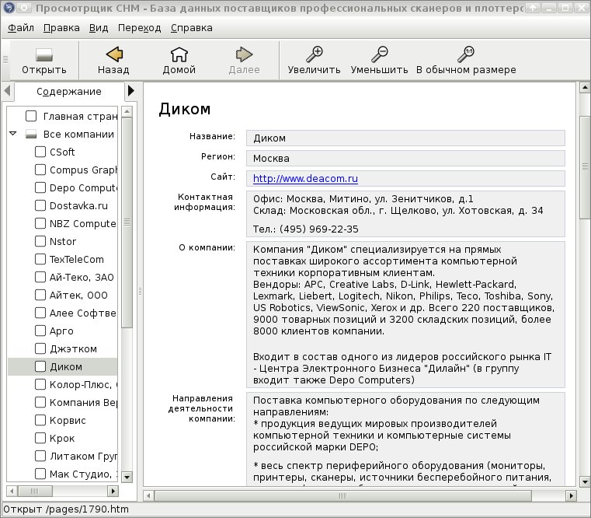Click the Регион field showing Москва
The image size is (591, 518).
(x=405, y=158)
